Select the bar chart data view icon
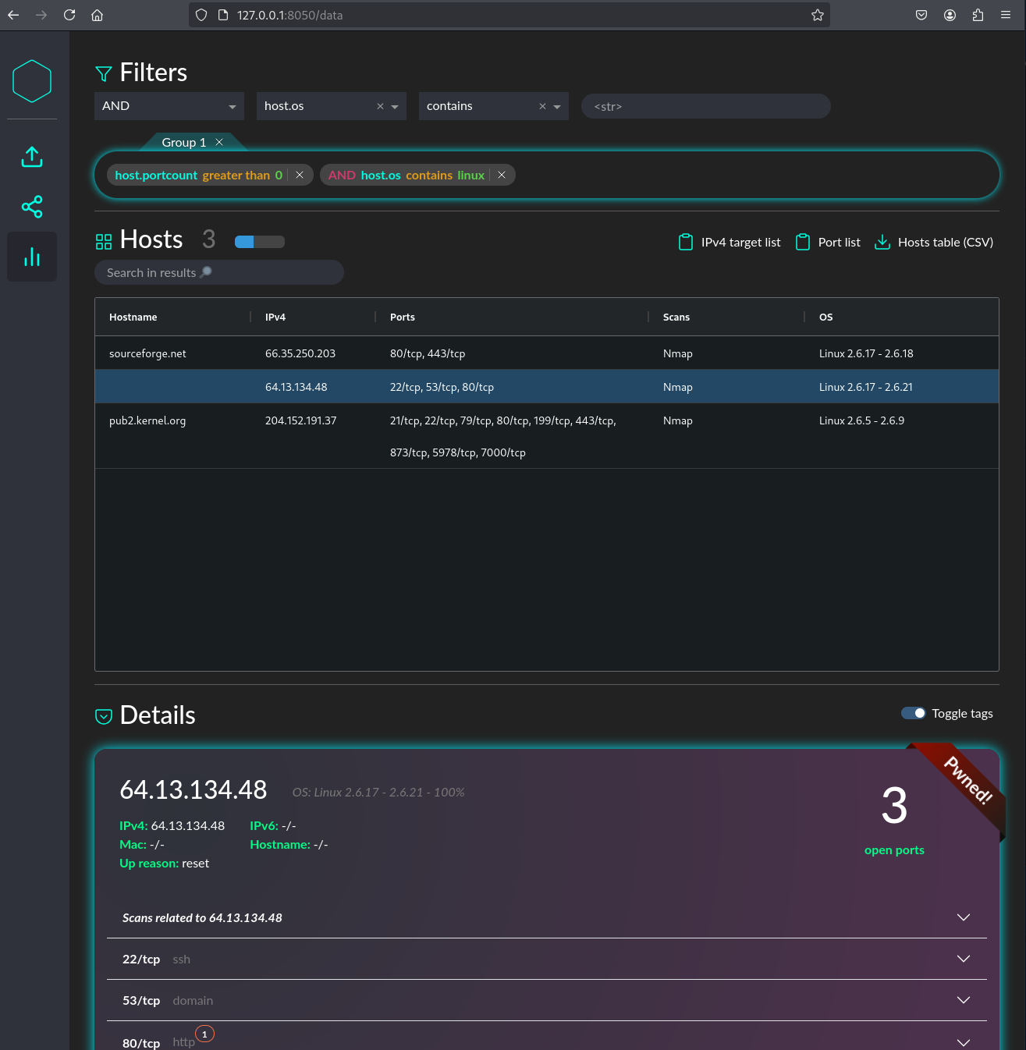This screenshot has width=1026, height=1050. [x=32, y=257]
